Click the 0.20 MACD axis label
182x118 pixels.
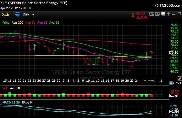point(174,106)
